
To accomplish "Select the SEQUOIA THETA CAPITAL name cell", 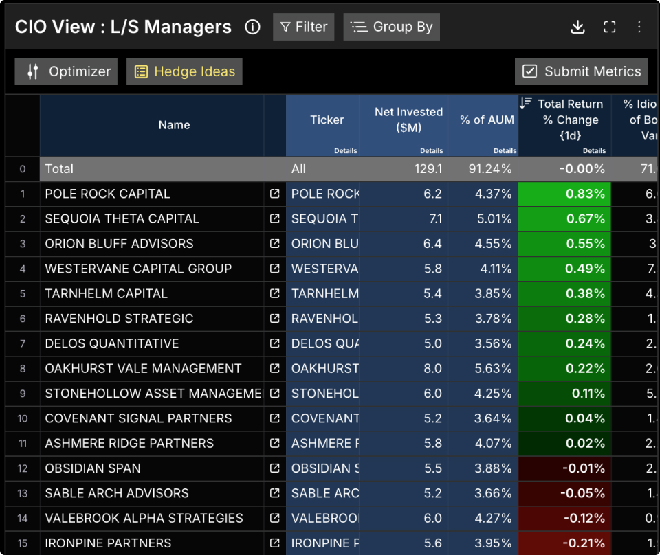I will (151, 218).
